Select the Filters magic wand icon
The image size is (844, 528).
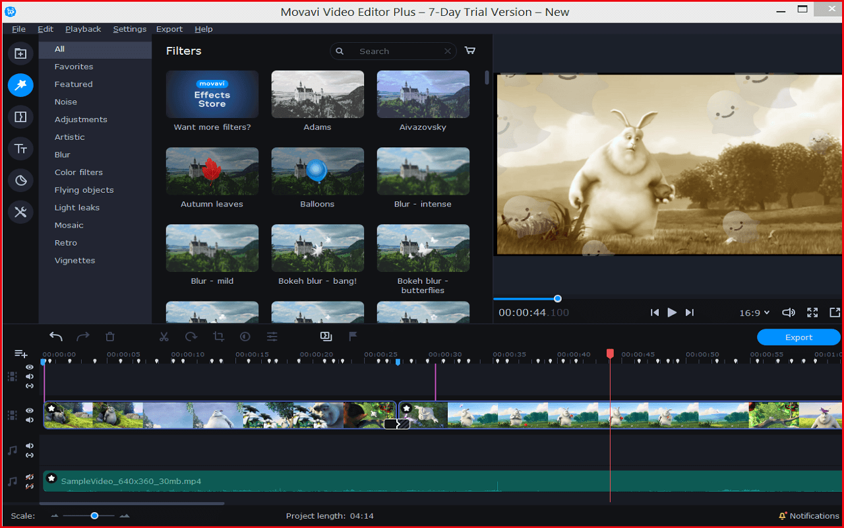[x=20, y=85]
